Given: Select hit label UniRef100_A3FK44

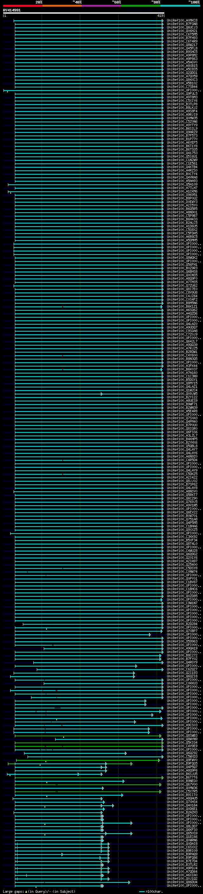Looking at the screenshot, I should click(182, 366).
